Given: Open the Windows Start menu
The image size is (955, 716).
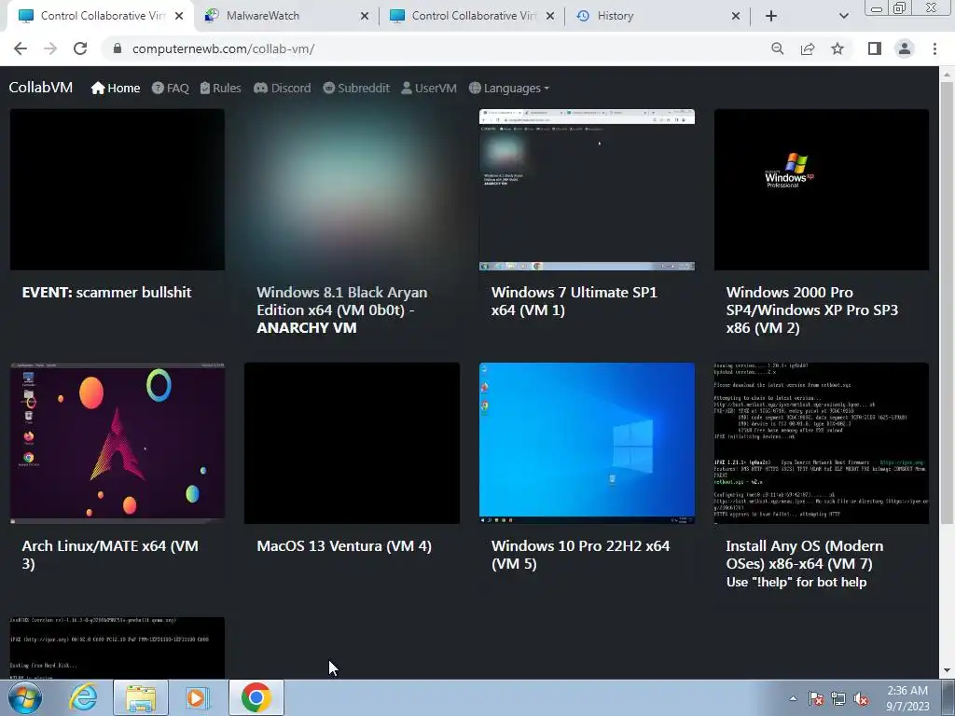Looking at the screenshot, I should click(x=25, y=697).
